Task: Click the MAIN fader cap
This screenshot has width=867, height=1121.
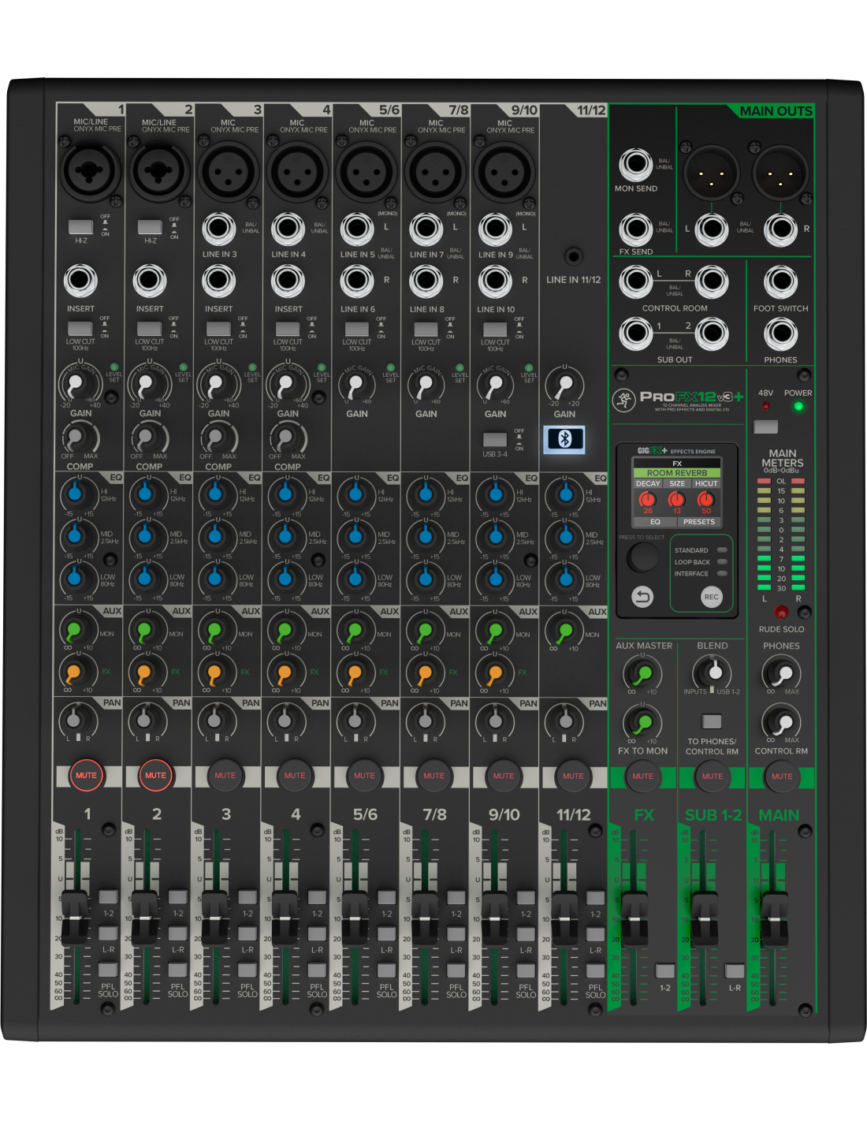Action: tap(773, 918)
